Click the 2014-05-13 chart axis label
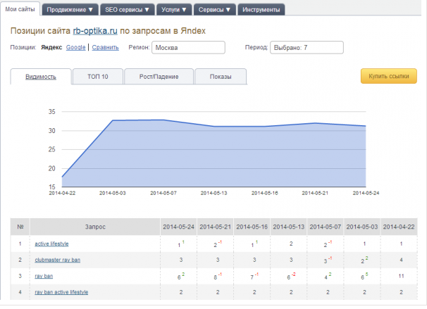427x309 pixels. [213, 193]
